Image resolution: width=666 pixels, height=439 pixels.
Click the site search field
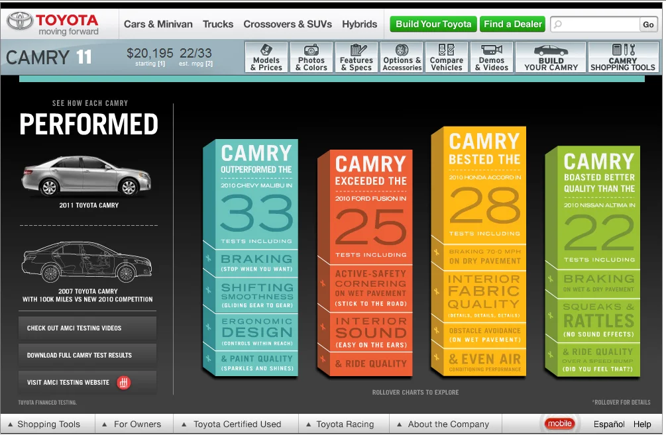[x=594, y=24]
